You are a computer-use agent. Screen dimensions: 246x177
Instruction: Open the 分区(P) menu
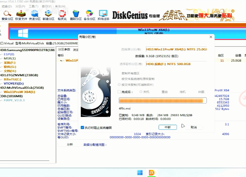[20, 6]
